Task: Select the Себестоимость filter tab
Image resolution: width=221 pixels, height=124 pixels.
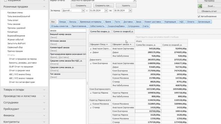Action: pos(97,26)
